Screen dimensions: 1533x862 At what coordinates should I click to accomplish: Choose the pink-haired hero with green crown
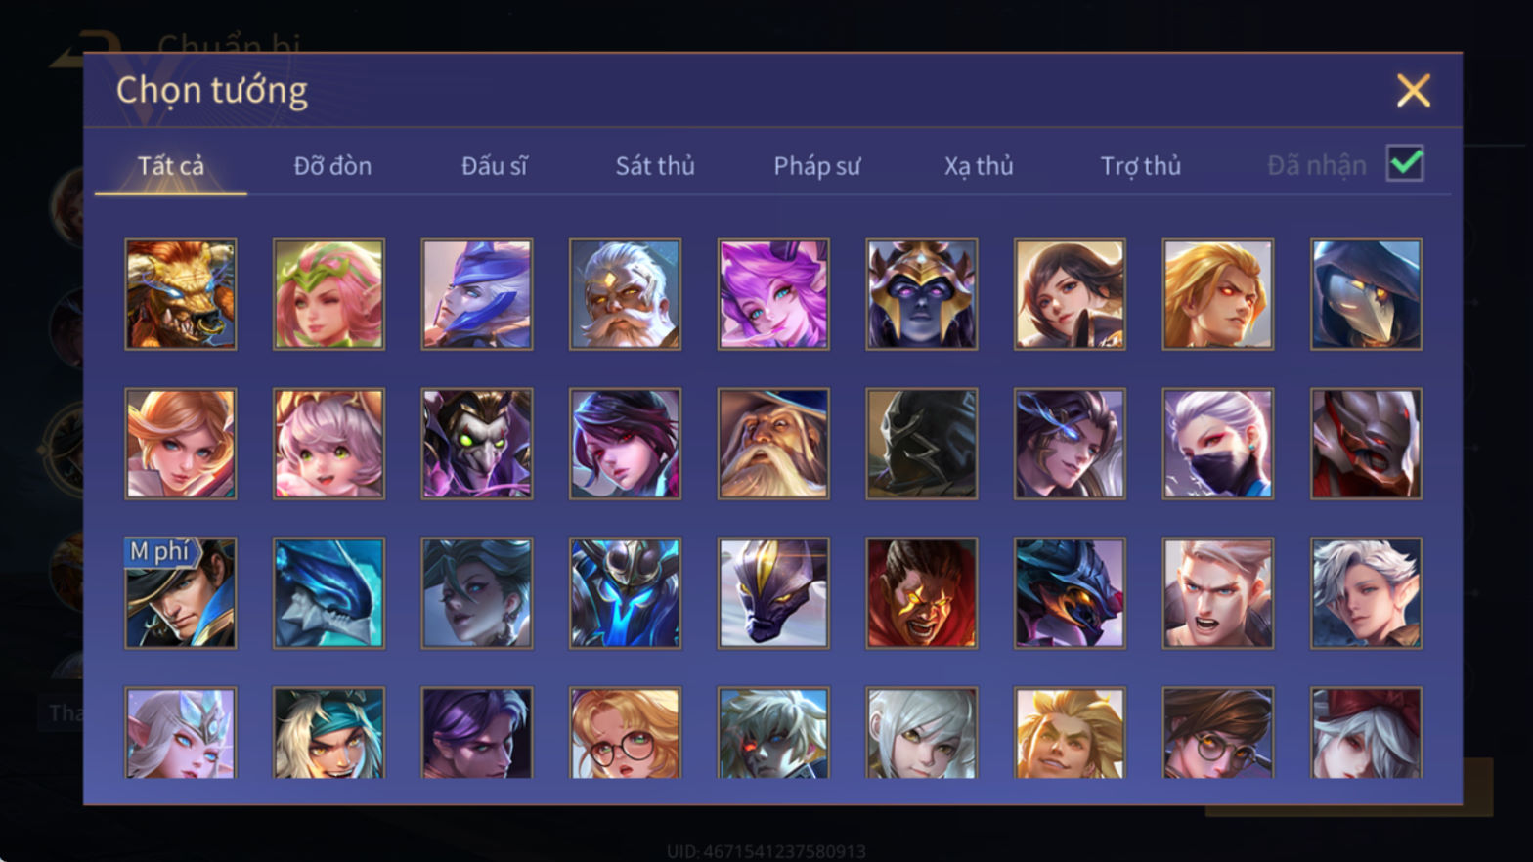click(328, 294)
